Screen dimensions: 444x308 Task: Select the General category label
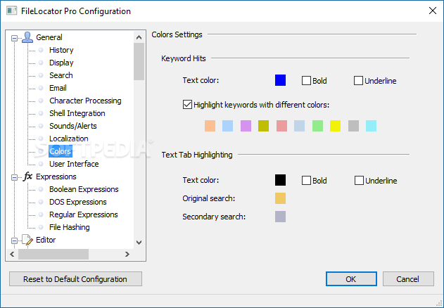(49, 37)
